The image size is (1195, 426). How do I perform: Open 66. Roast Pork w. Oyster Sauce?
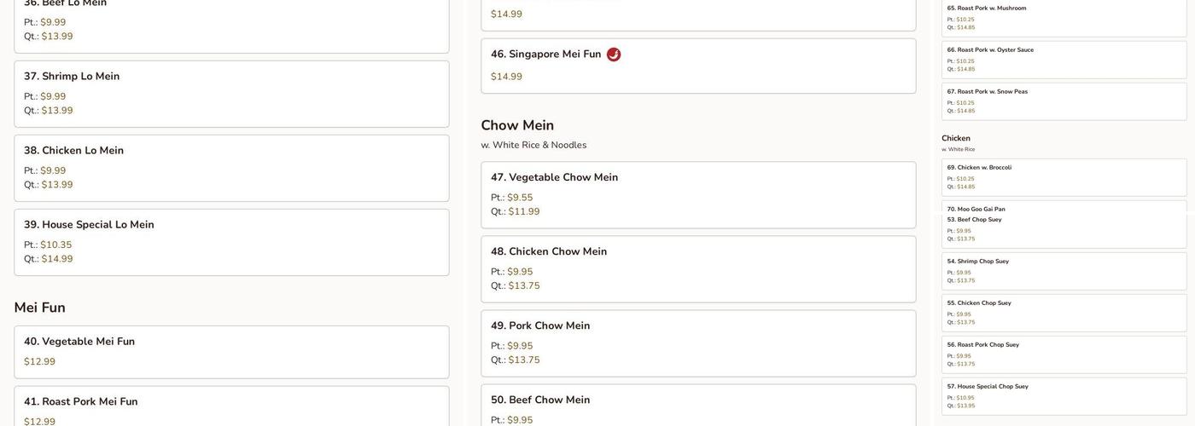tap(990, 50)
